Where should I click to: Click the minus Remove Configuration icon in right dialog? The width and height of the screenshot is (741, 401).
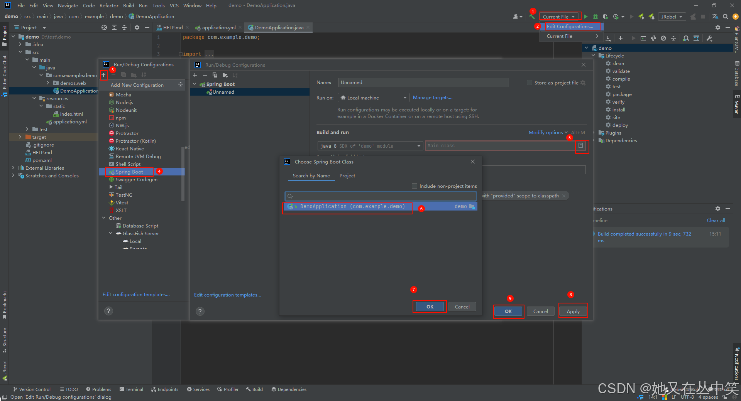click(205, 75)
